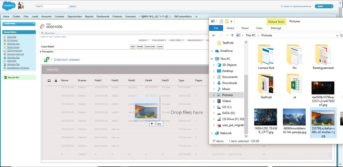The width and height of the screenshot is (343, 167).
Task: Refresh the Pictures folder view
Action: point(341,35)
